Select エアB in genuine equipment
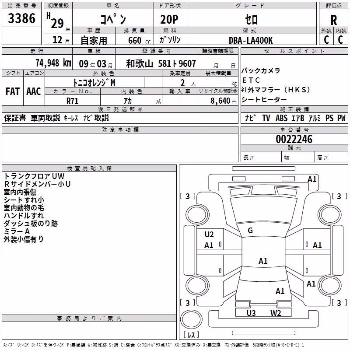Viewport: 350px width, 350px height. coord(298,118)
